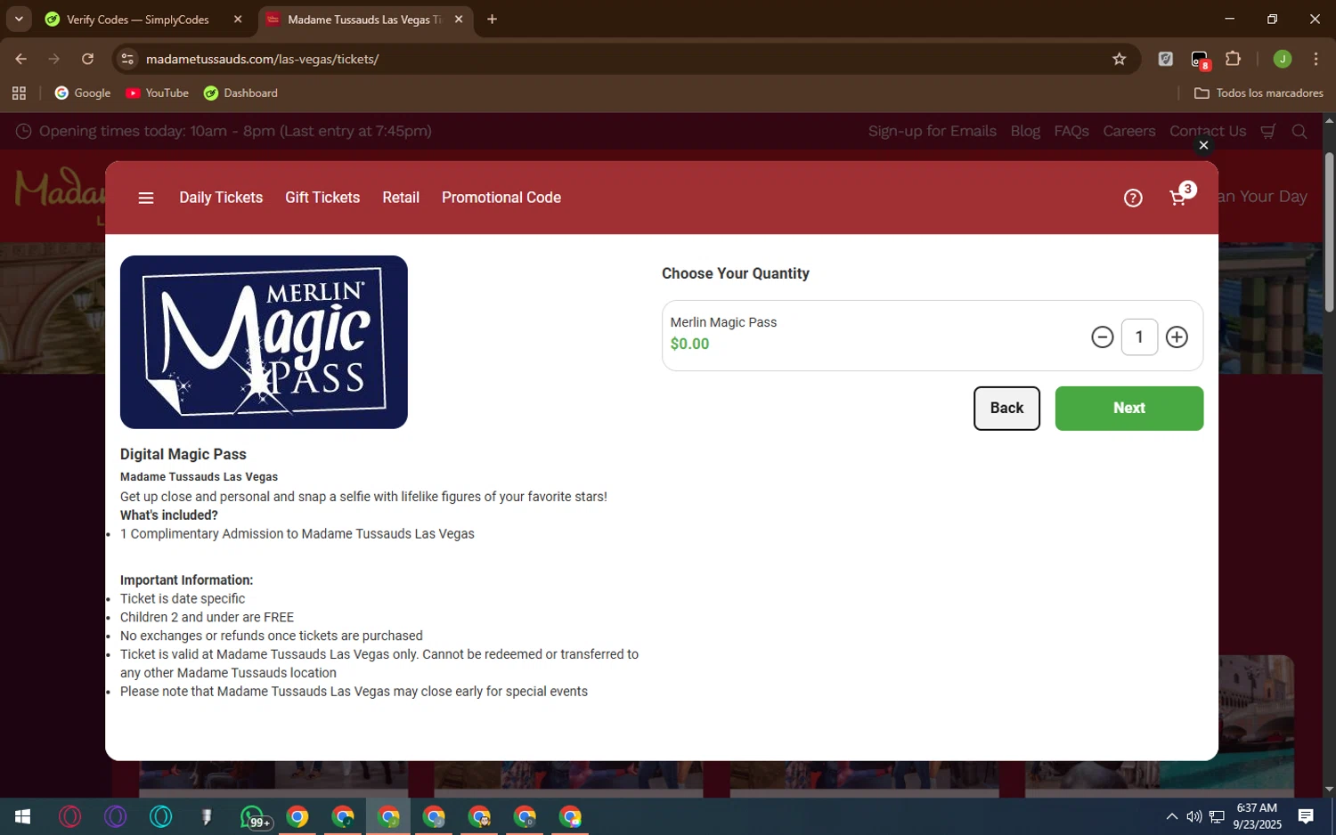This screenshot has width=1336, height=835.
Task: Open the extension with red 8 badge
Action: [x=1200, y=61]
